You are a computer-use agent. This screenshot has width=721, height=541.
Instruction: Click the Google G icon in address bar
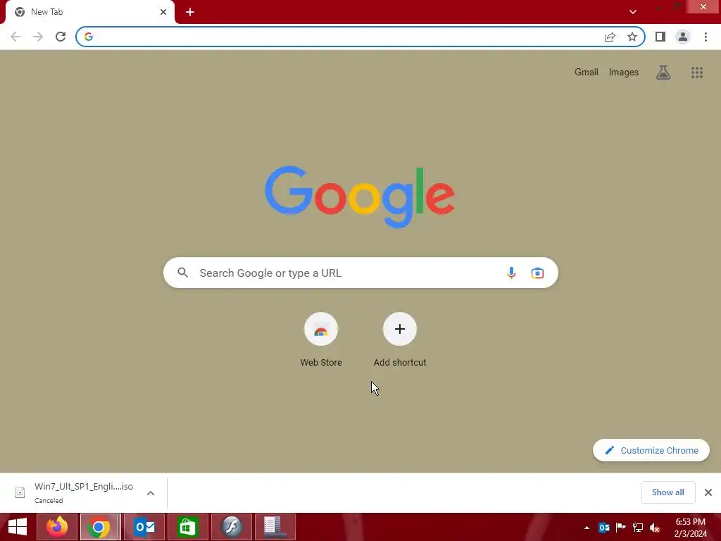(89, 37)
